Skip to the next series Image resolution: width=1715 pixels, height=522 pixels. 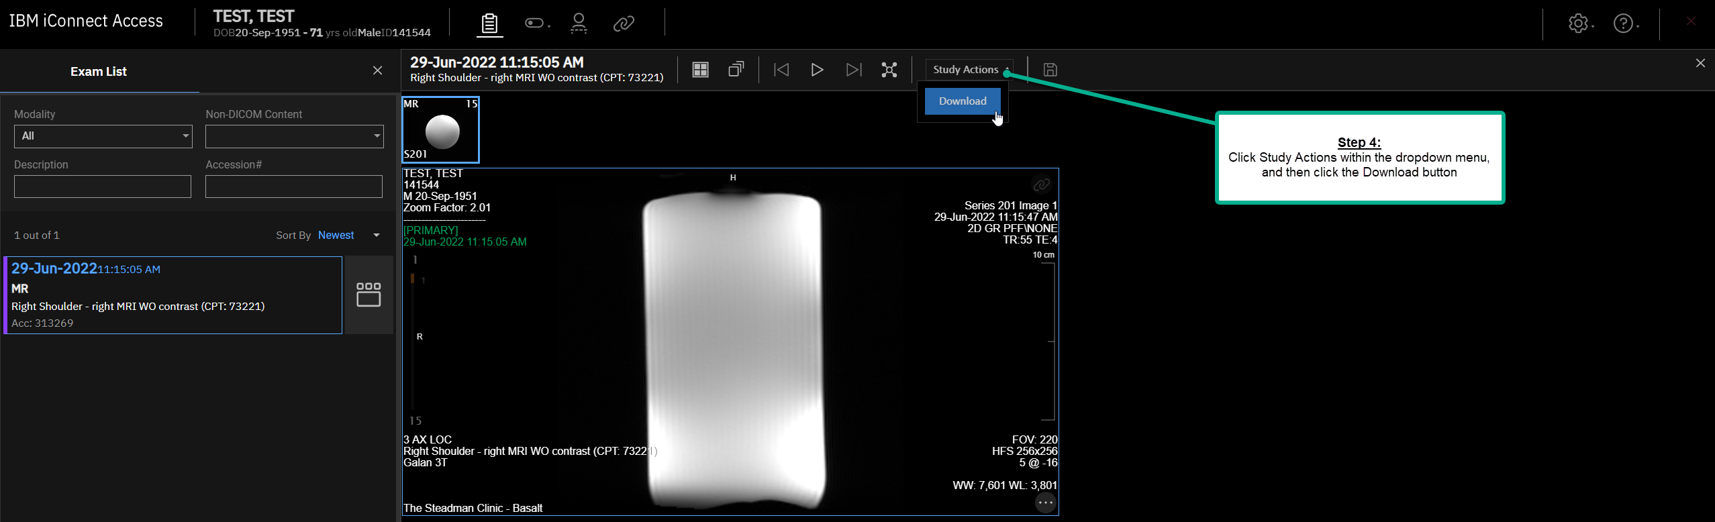(x=853, y=70)
